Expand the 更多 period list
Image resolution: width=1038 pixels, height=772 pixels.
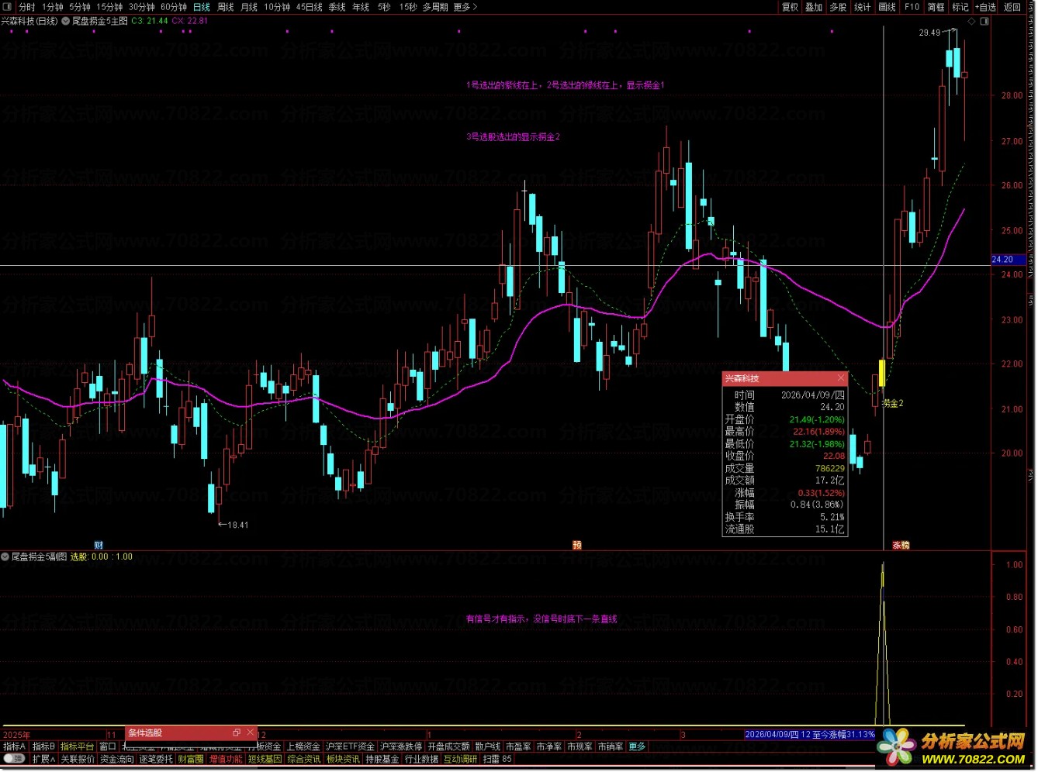[x=465, y=7]
